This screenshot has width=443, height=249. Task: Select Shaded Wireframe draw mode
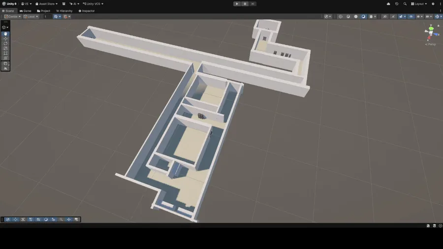coord(348,16)
